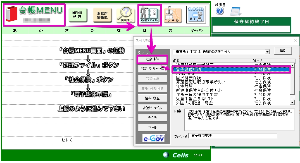
Task: Choose the 労基・労災・労保 group button
Action: click(x=152, y=69)
